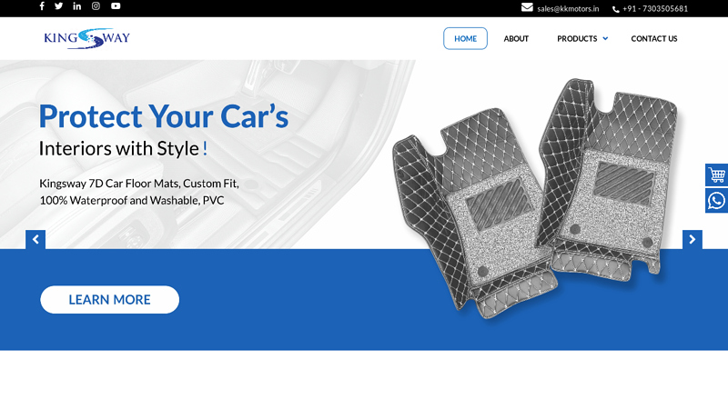Click the 'Kingsway 7D Car Floor Mats' description

pyautogui.click(x=139, y=192)
